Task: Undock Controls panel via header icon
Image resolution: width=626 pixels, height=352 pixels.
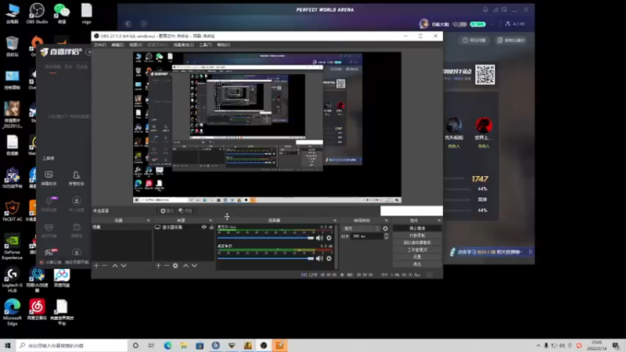Action: [439, 221]
